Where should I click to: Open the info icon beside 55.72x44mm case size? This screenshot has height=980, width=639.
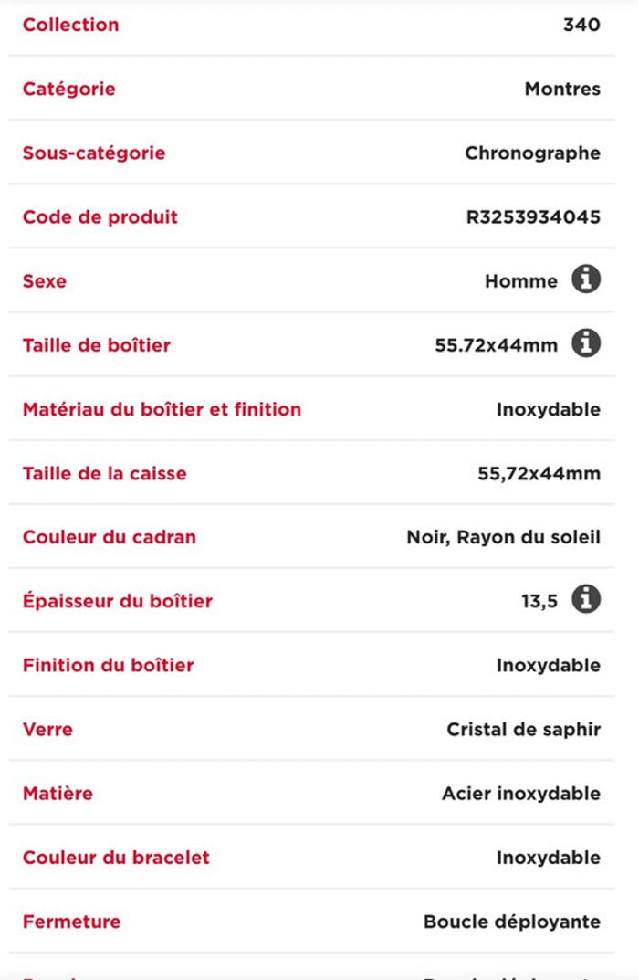[586, 343]
